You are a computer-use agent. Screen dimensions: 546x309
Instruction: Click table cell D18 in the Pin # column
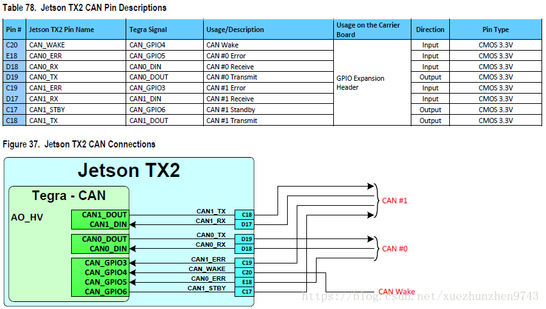[14, 67]
